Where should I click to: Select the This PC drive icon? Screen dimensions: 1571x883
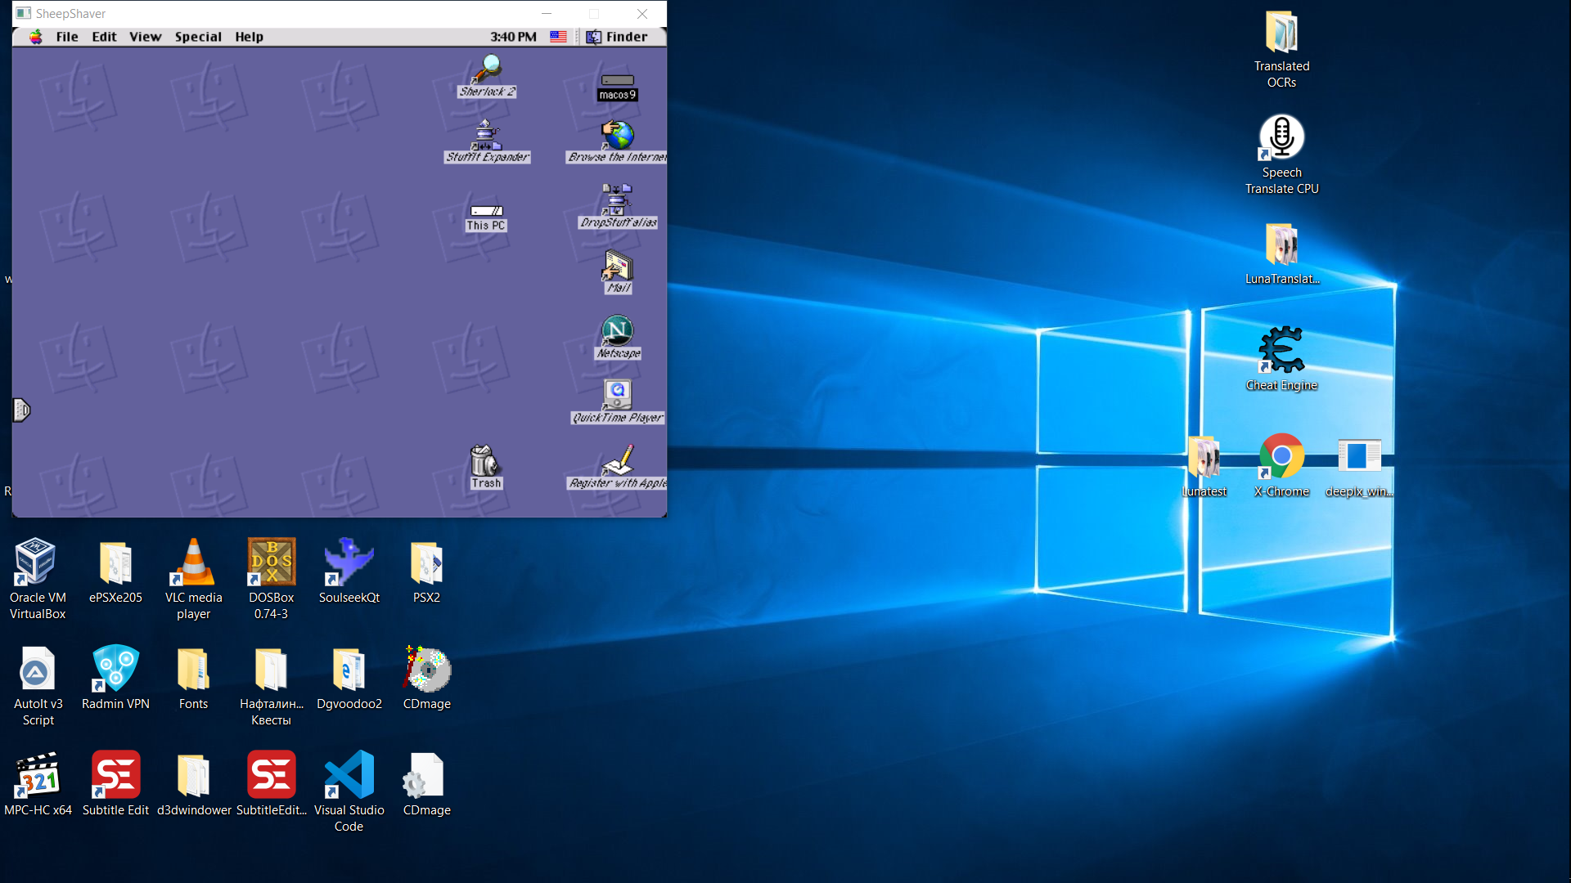coord(486,213)
